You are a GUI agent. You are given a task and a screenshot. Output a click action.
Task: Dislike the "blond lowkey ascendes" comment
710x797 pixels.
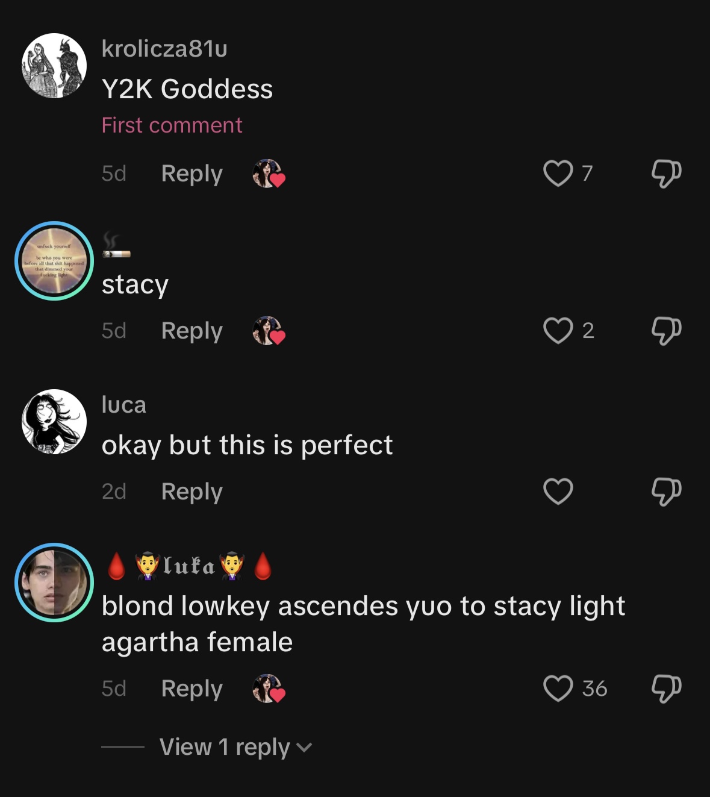[x=666, y=689]
